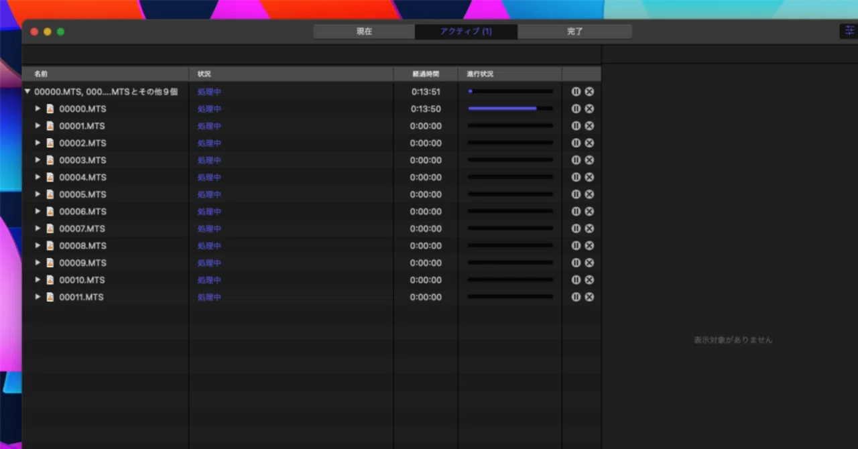Switch to the 現在 tab
This screenshot has width=858, height=449.
point(364,31)
